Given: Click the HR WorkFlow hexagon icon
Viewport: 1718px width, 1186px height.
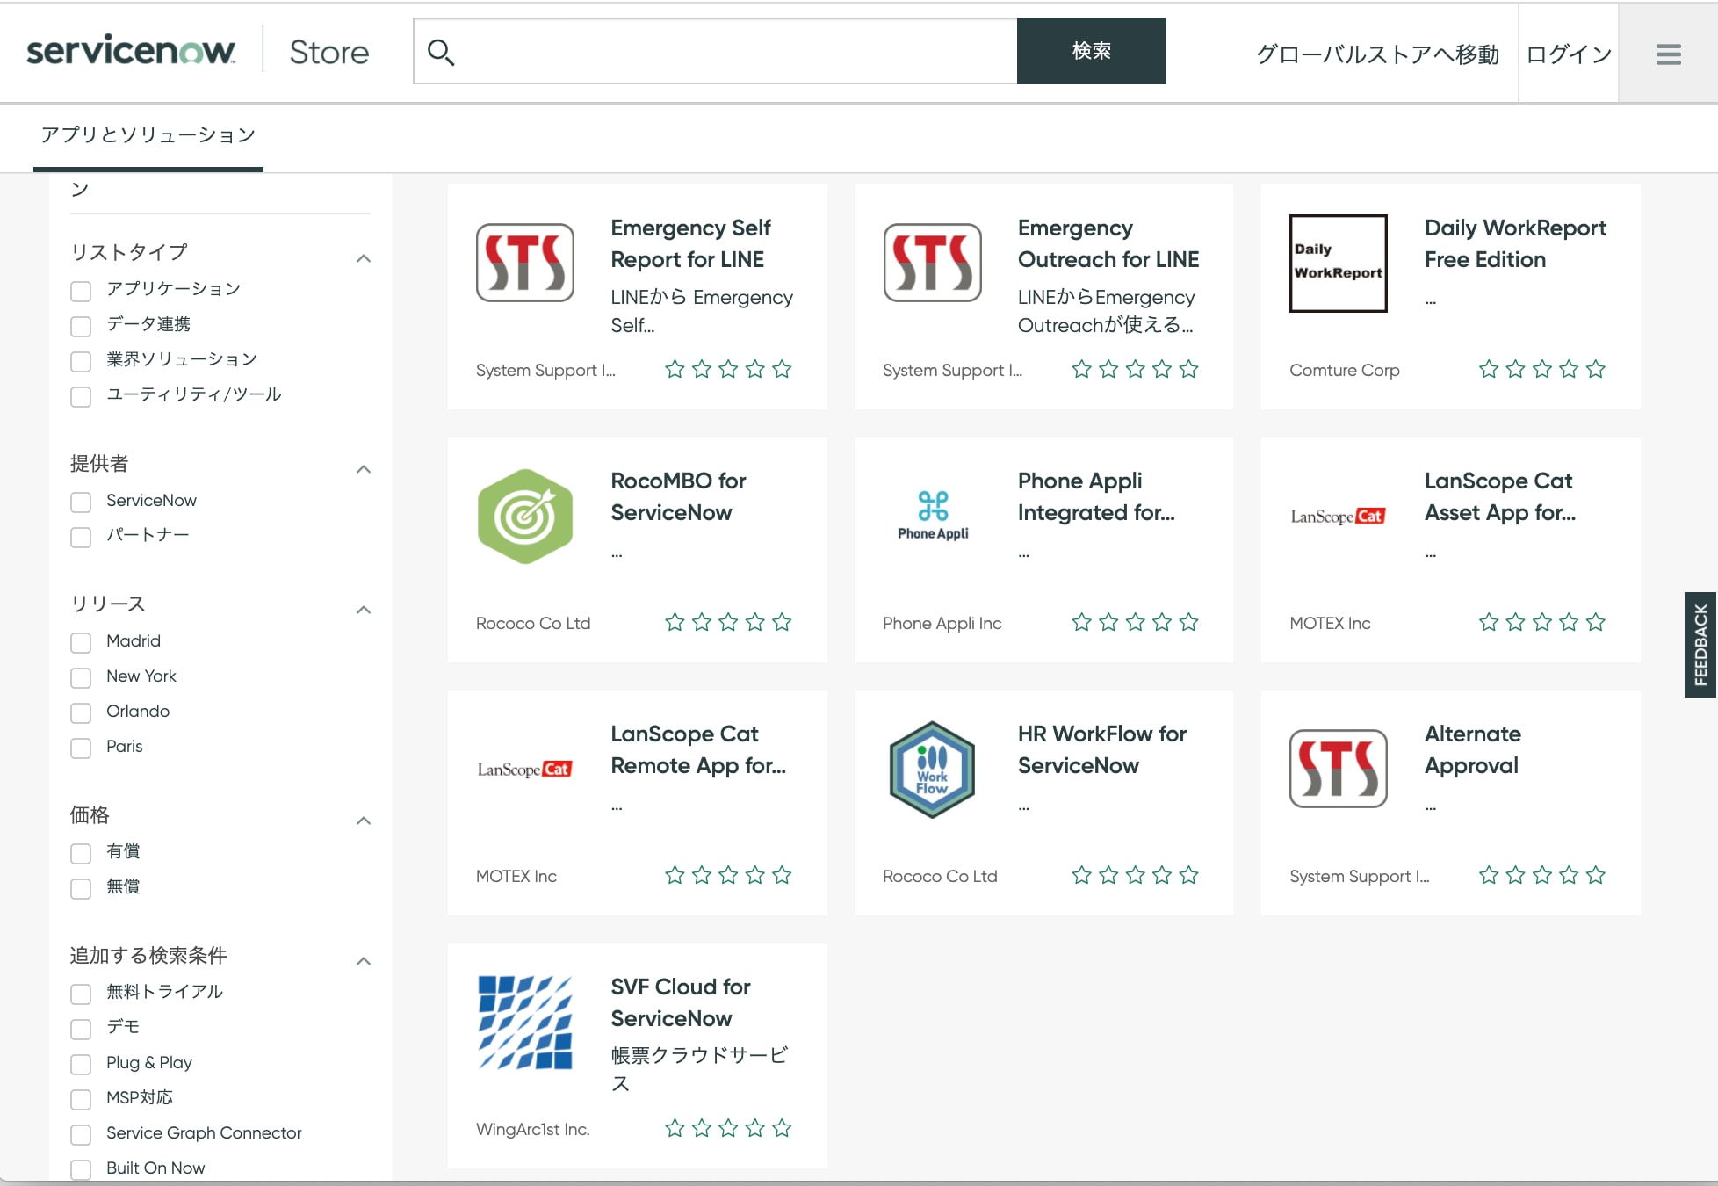Looking at the screenshot, I should click(932, 770).
